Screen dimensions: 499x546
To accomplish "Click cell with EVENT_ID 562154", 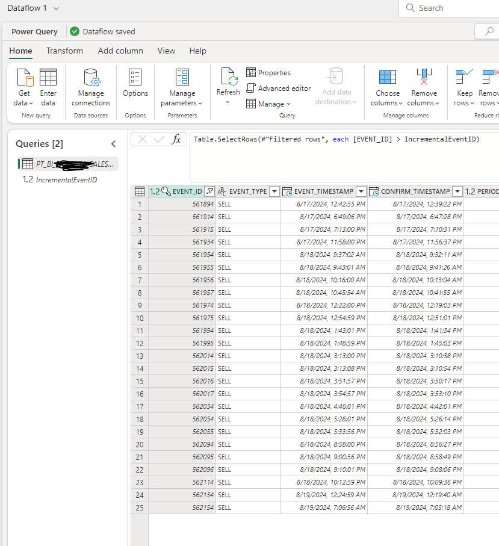I will 182,507.
